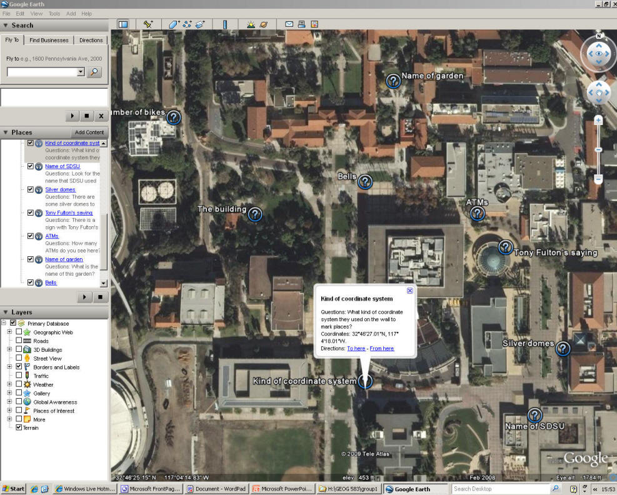Click the Windows Start button
617x495 pixels.
[x=13, y=489]
